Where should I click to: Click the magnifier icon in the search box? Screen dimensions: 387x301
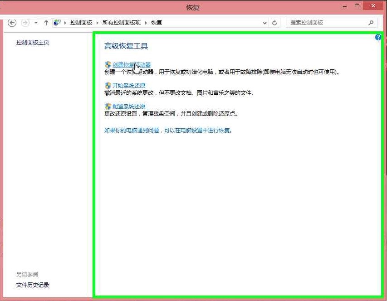click(x=371, y=23)
